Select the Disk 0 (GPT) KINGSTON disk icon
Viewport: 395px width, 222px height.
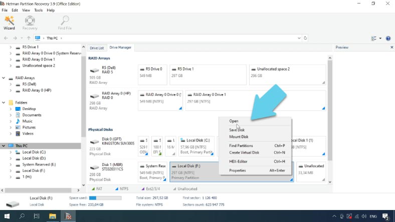pyautogui.click(x=94, y=141)
